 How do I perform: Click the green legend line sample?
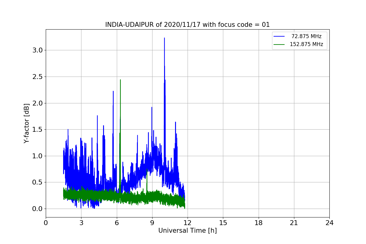pyautogui.click(x=279, y=44)
